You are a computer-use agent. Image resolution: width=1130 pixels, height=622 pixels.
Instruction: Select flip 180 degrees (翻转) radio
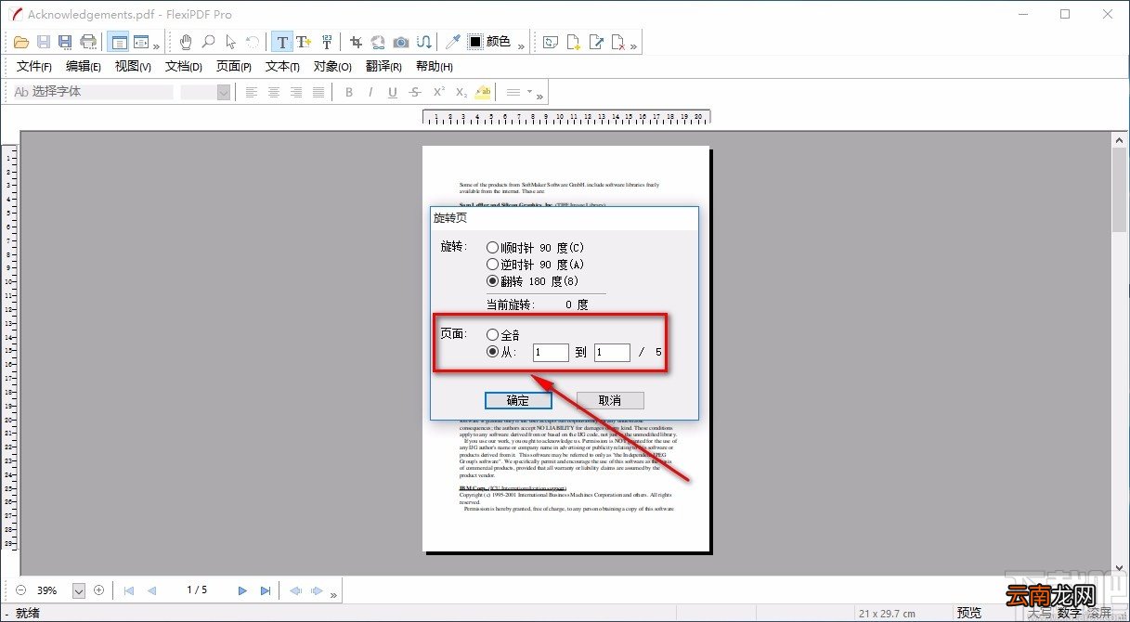click(x=492, y=280)
